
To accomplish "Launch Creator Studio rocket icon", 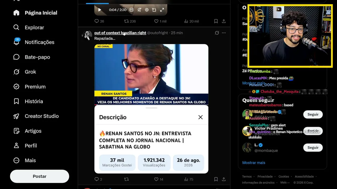I will (x=16, y=116).
